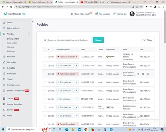Switch to the chatPro browser tab

tap(14, 2)
